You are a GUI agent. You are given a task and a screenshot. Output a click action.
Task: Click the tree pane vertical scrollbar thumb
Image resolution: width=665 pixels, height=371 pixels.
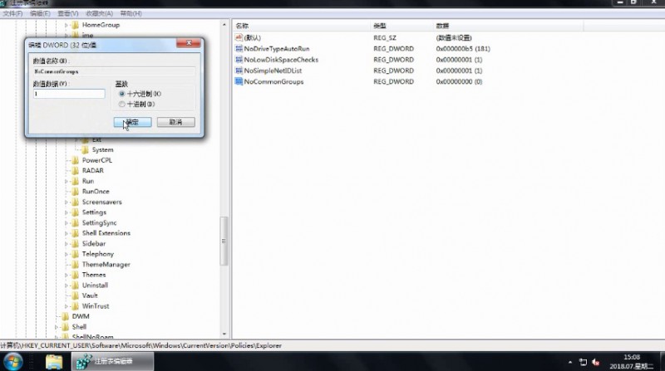pos(223,240)
